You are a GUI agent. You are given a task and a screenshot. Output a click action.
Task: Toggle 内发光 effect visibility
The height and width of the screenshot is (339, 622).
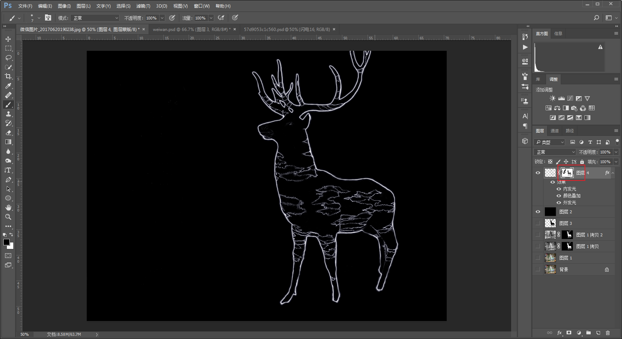point(559,189)
